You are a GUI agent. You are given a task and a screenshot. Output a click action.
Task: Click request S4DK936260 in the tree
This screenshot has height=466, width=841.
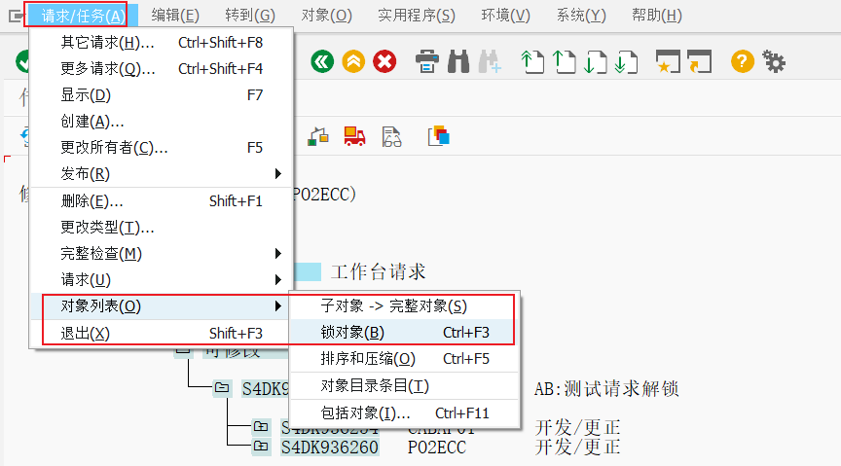[x=330, y=448]
